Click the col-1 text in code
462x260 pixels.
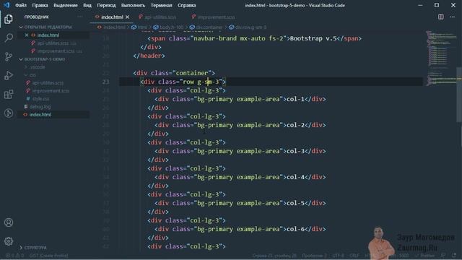point(295,99)
